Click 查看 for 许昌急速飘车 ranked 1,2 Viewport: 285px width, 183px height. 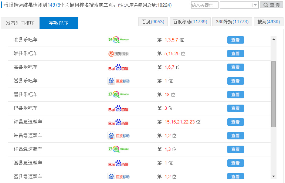235,136
